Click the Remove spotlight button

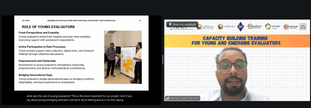182,24
